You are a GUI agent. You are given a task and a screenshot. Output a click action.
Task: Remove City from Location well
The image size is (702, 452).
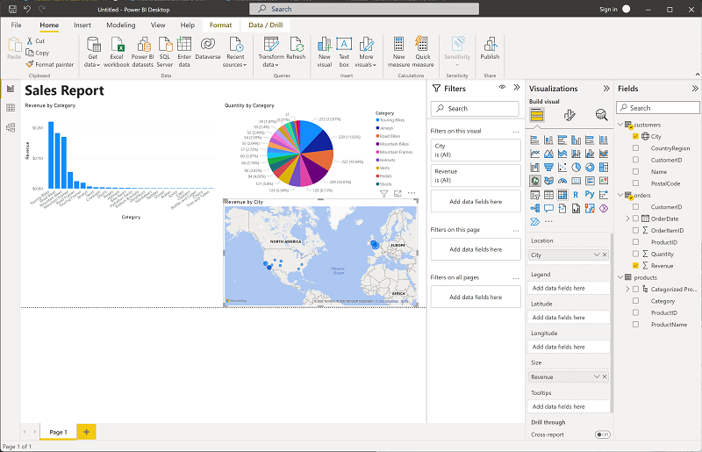pyautogui.click(x=605, y=255)
